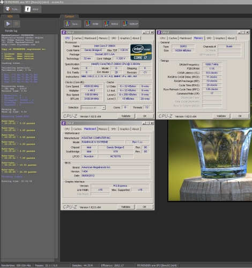Expand the Processor #1 Selection dropdown
Viewport: 252px width, 268px height.
(103, 108)
